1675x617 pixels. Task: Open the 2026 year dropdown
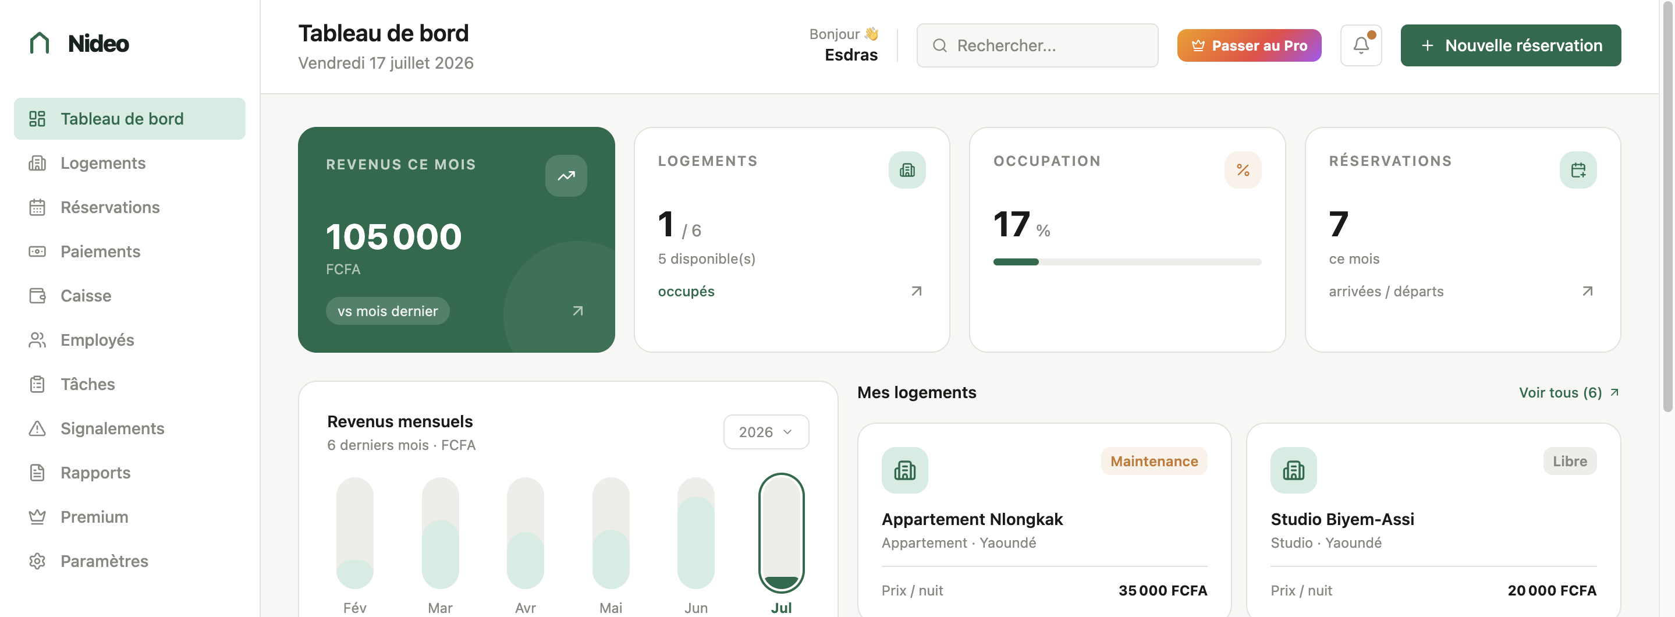[x=766, y=432]
